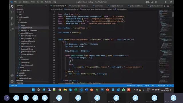Click errors and warnings status indicator
The height and width of the screenshot is (103, 183).
tap(14, 86)
